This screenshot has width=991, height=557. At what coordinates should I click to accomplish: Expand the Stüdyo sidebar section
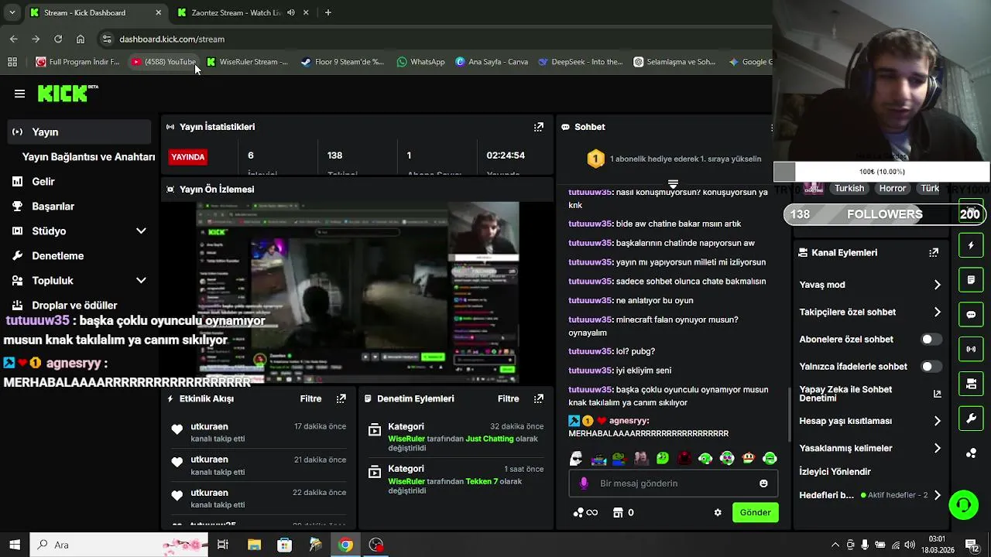(141, 231)
